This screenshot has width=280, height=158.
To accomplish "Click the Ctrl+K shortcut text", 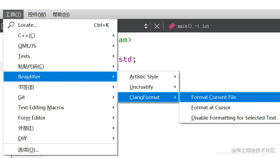I will click(x=101, y=25).
